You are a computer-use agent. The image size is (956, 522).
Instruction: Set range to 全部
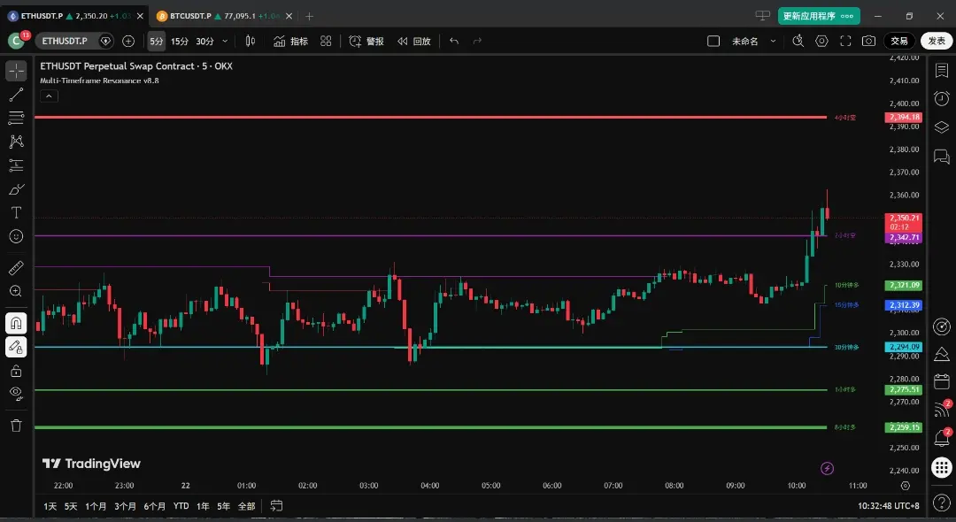[246, 506]
